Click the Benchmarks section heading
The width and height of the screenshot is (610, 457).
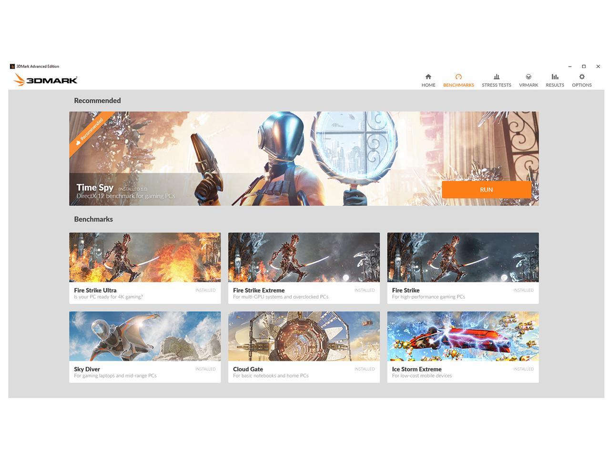[x=93, y=219]
